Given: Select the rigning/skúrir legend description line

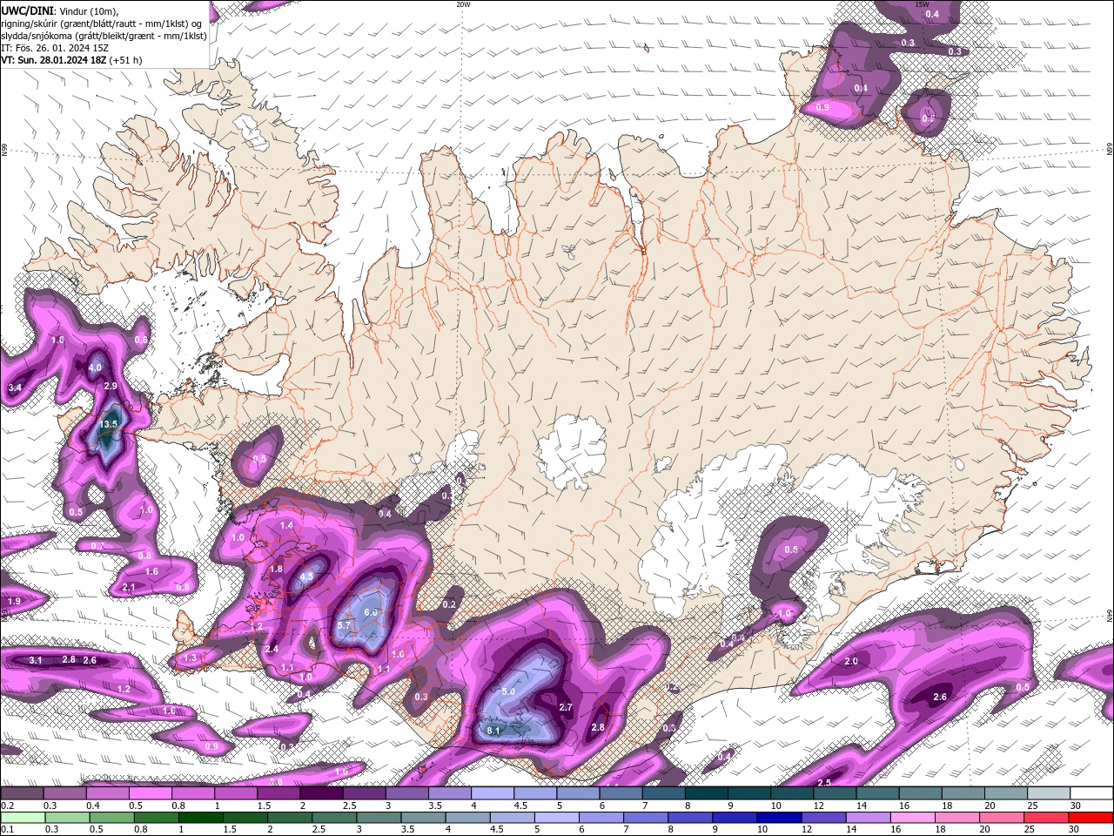Looking at the screenshot, I should (102, 23).
